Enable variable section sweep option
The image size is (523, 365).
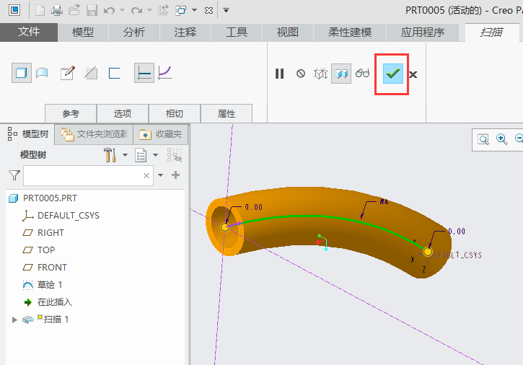click(x=165, y=73)
